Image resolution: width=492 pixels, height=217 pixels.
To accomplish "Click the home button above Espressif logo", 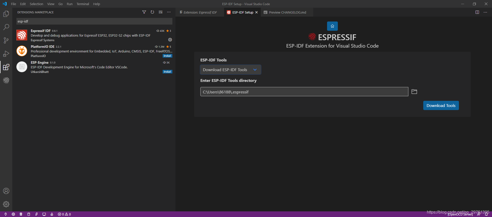I will coord(332,26).
